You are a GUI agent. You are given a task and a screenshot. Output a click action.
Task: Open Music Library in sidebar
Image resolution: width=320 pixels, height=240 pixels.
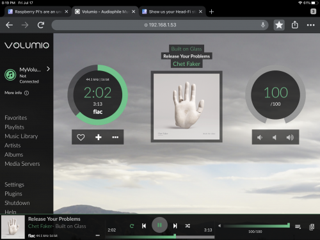click(21, 136)
